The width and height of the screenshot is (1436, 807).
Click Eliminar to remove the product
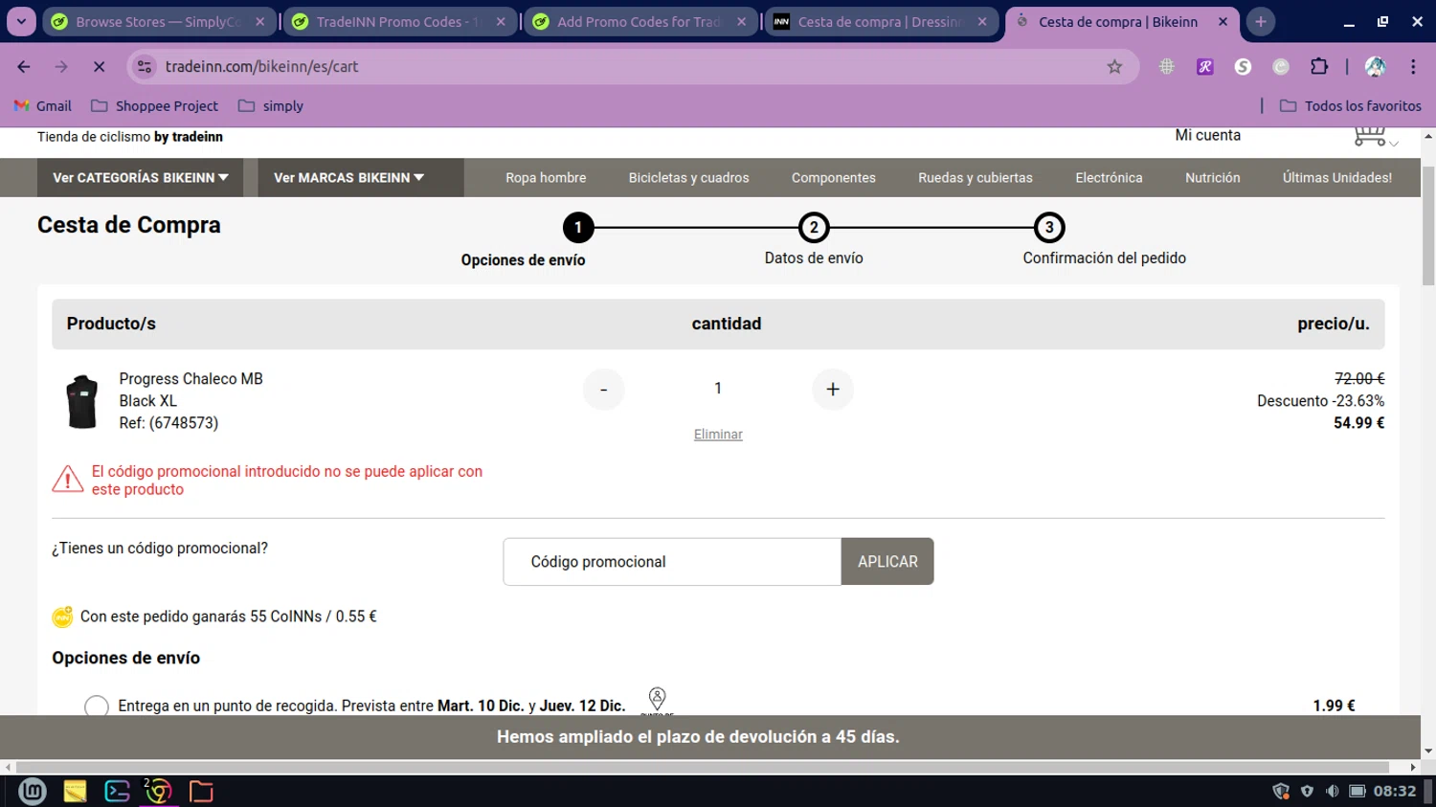pyautogui.click(x=718, y=434)
